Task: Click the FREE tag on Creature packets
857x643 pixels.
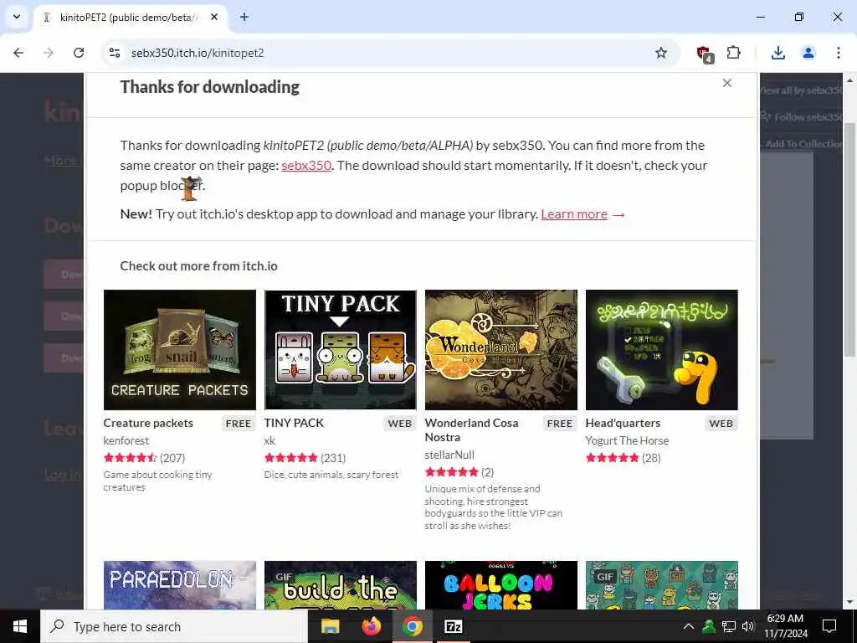Action: pyautogui.click(x=239, y=423)
